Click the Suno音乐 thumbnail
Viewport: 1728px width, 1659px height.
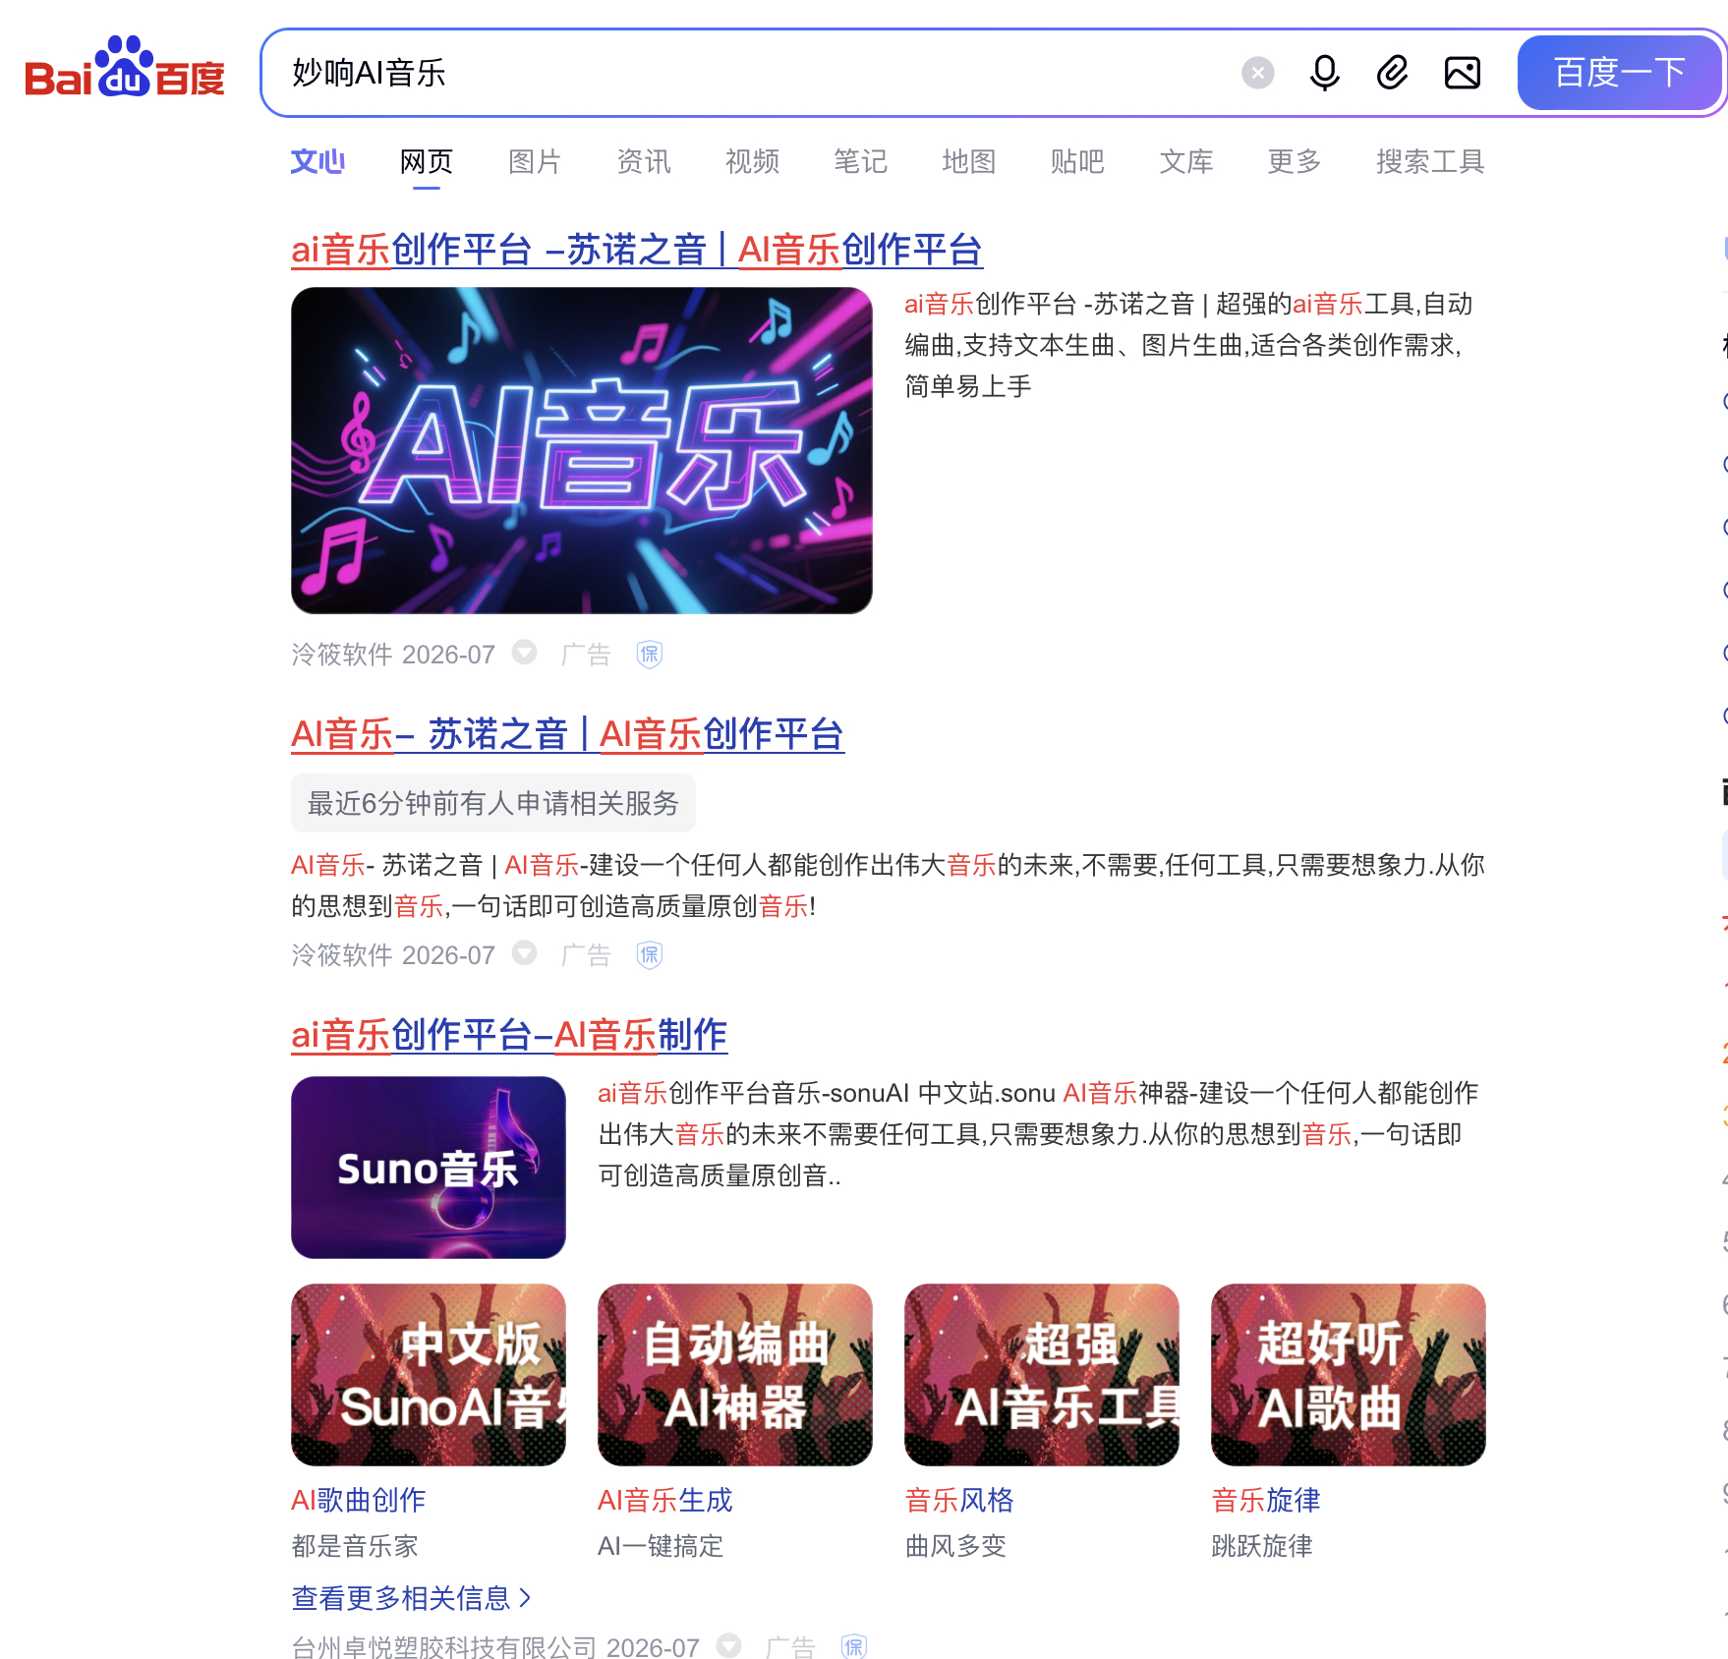click(429, 1168)
